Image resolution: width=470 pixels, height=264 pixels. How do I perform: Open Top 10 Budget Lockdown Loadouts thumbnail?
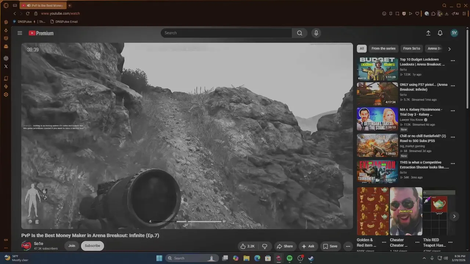coord(377,69)
